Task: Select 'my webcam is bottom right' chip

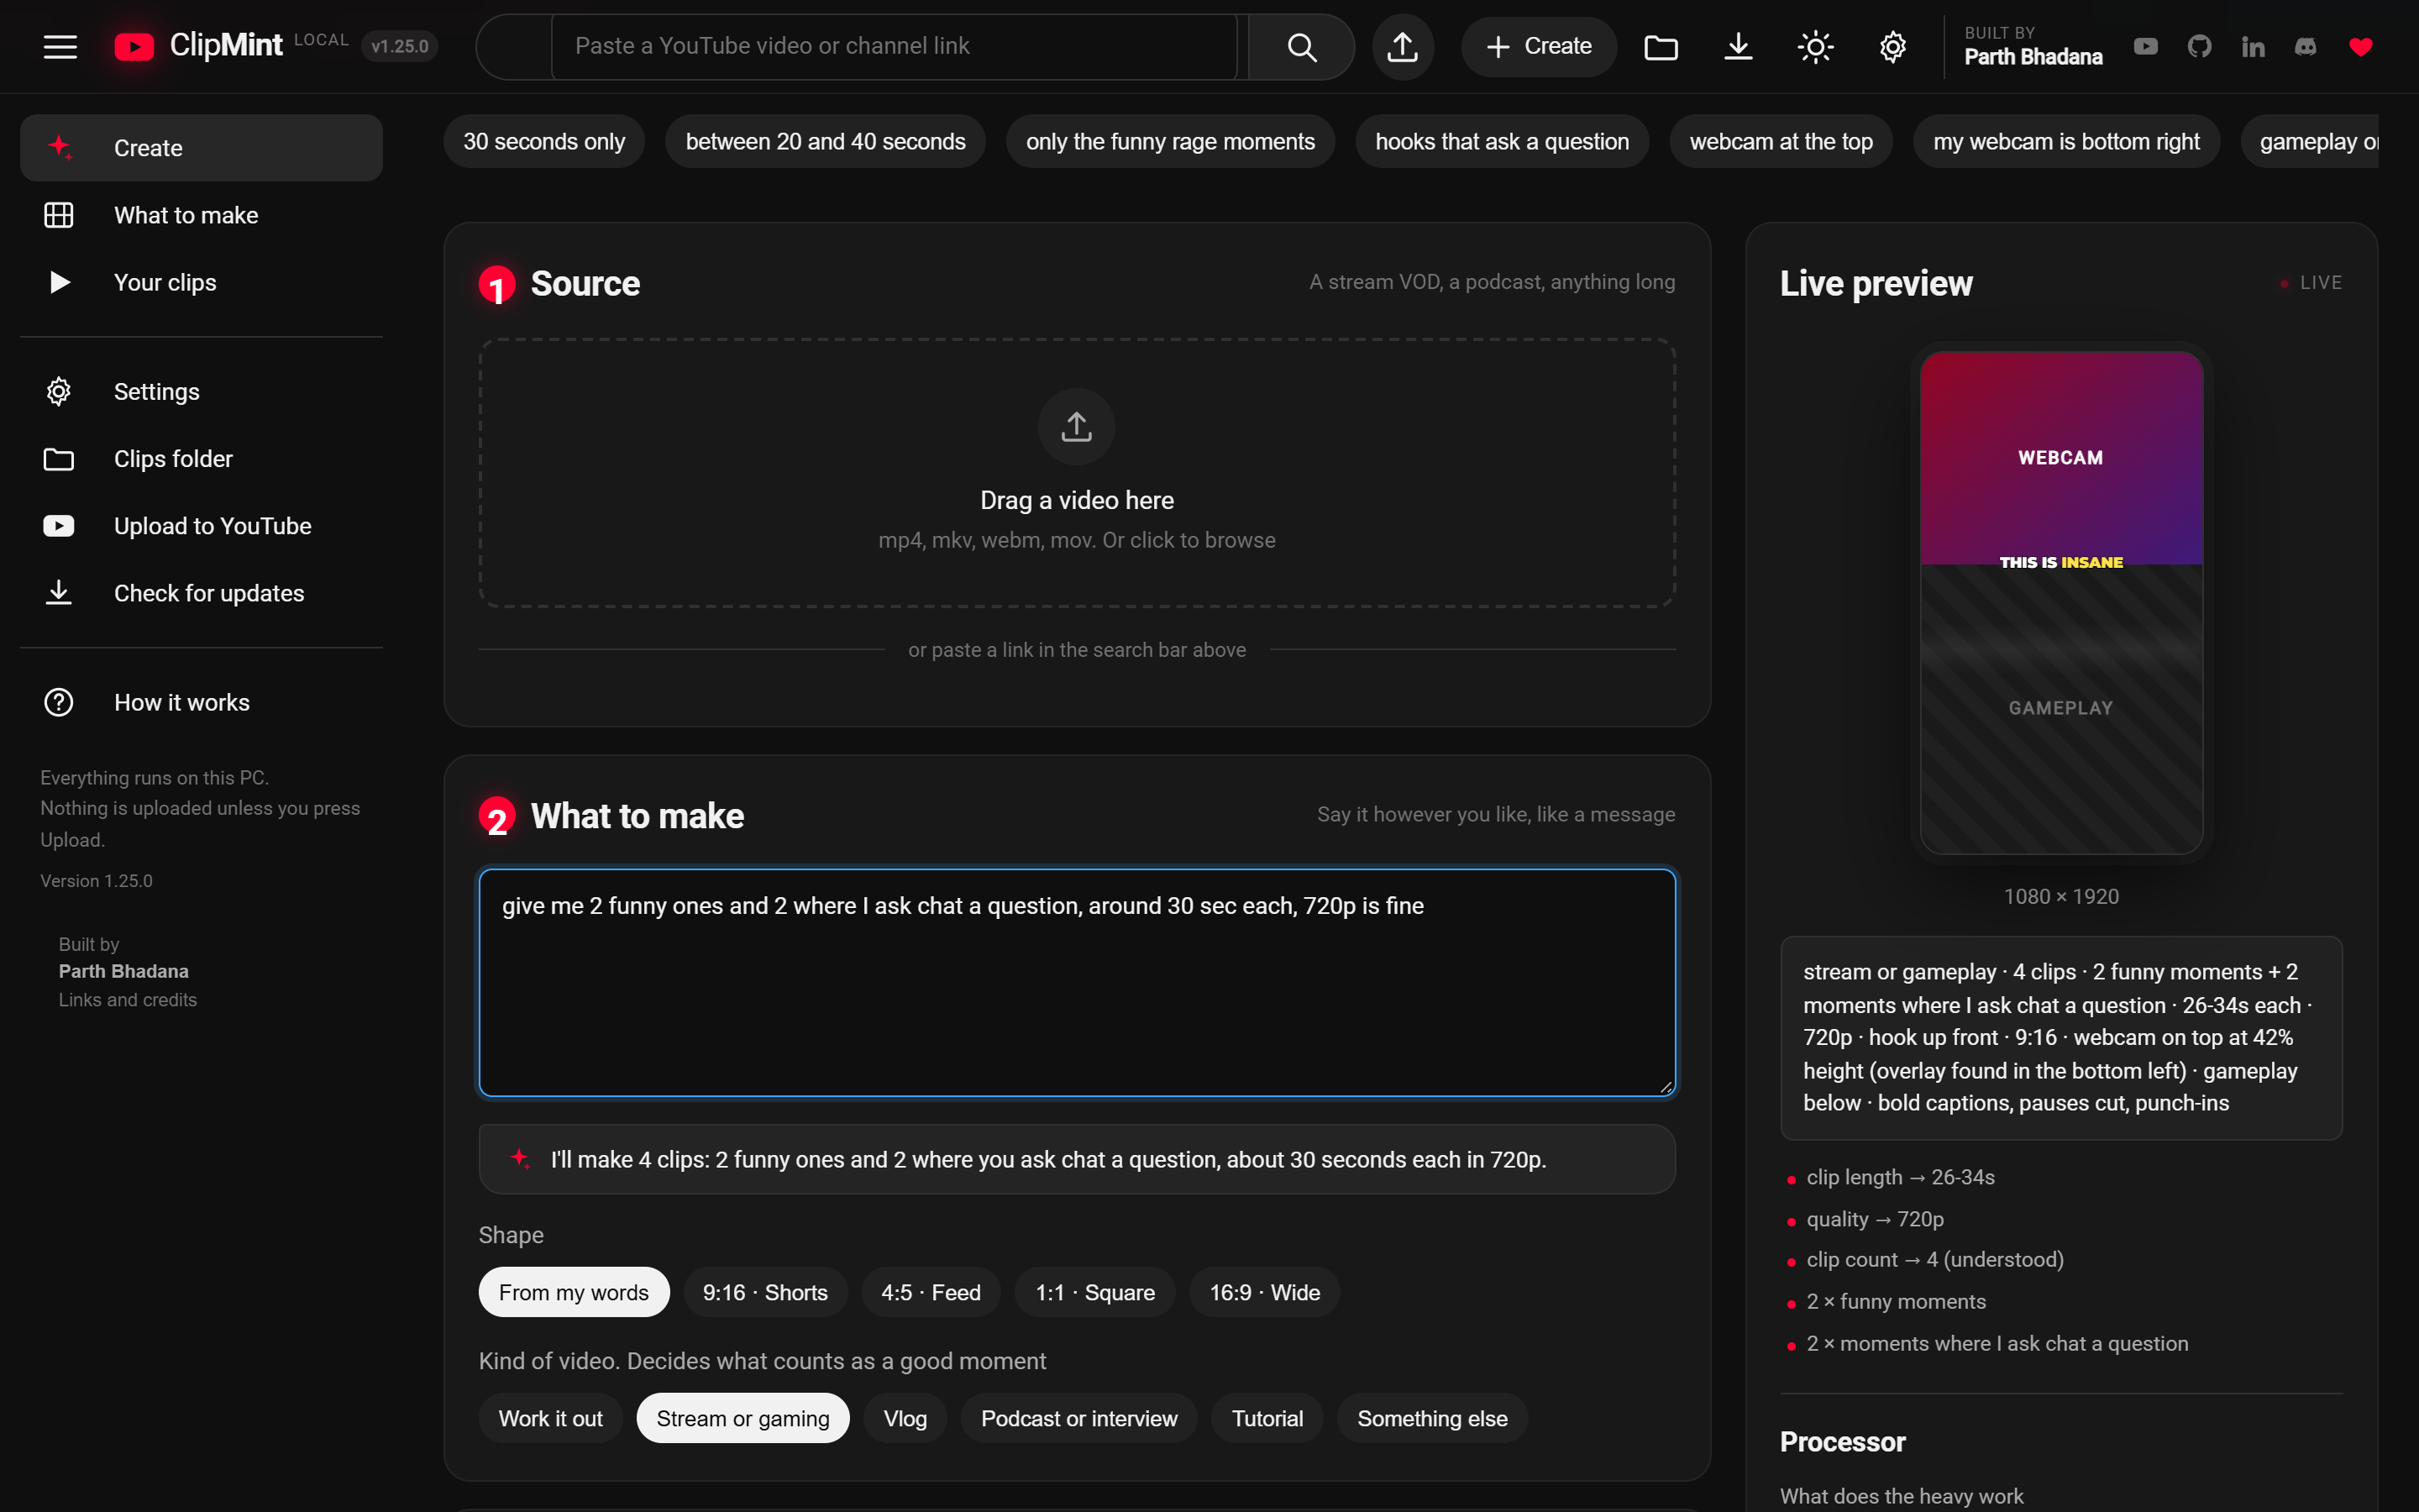Action: [x=2066, y=141]
